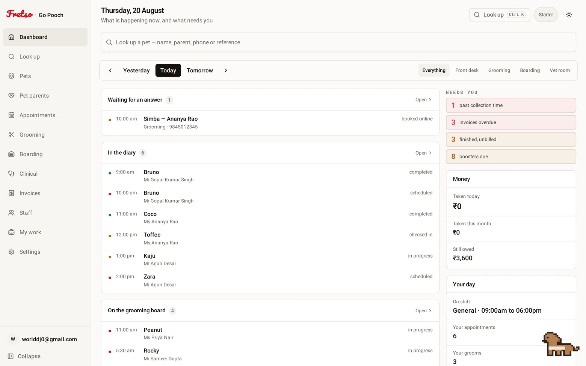586x366 pixels.
Task: Open the grooming board section
Action: (x=424, y=311)
